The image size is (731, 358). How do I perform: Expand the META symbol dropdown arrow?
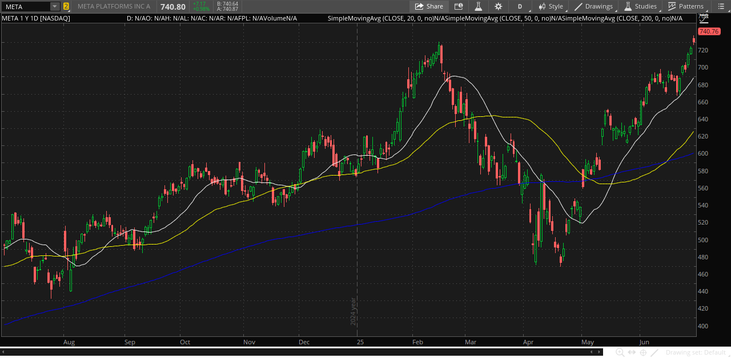[x=55, y=6]
